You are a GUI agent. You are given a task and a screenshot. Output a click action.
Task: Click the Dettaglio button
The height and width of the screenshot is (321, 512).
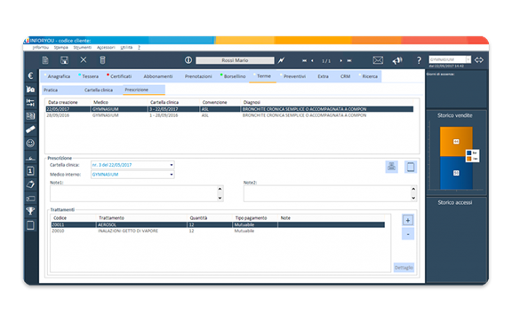coord(404,268)
